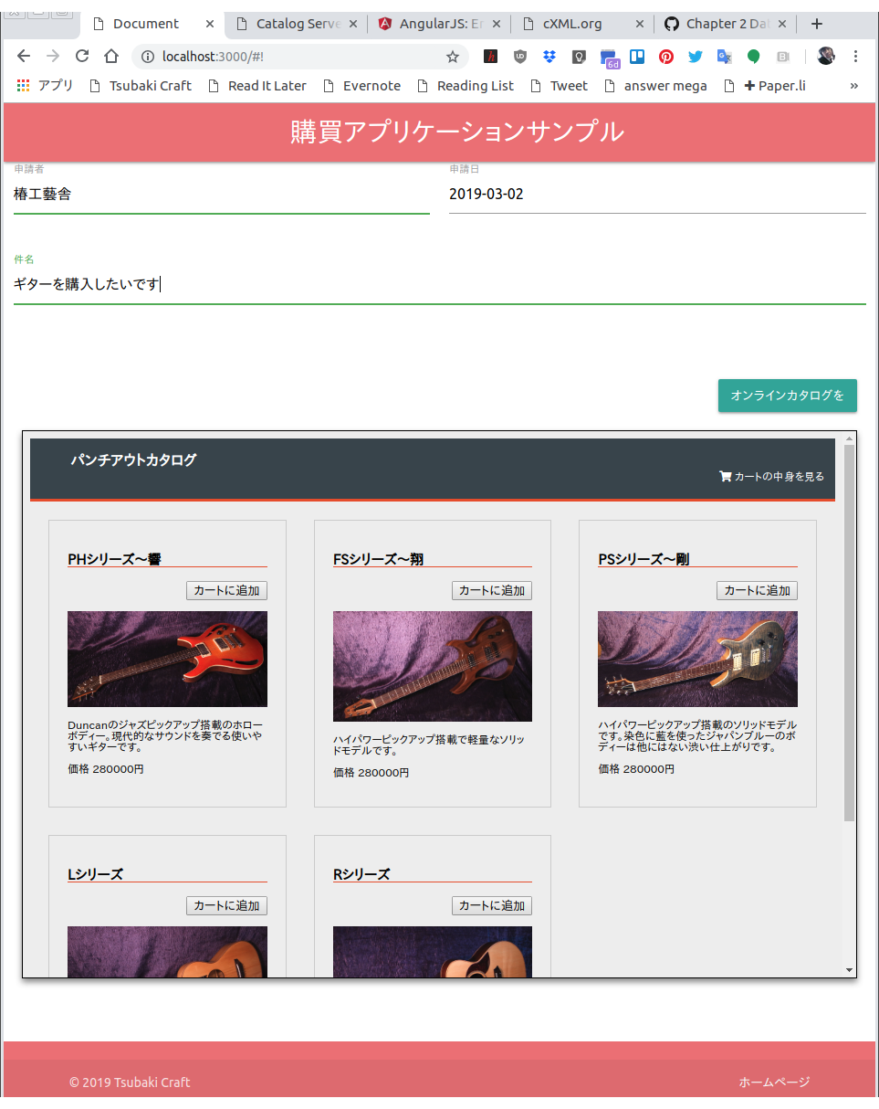Star the current page in the address bar

tap(453, 56)
